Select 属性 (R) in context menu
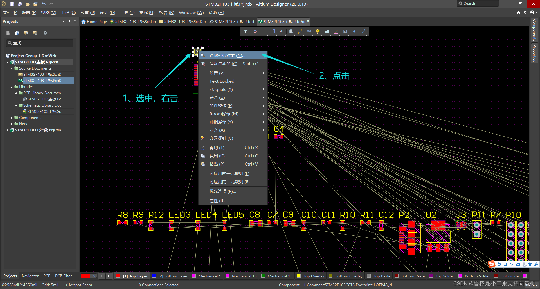Screen dimensions: 540x289 pos(233,201)
